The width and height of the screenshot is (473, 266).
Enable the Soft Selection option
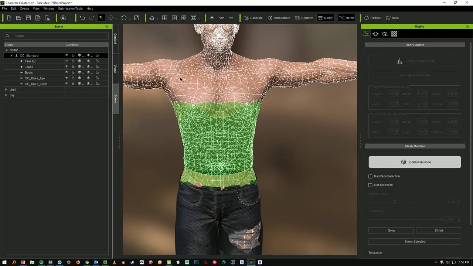(370, 185)
